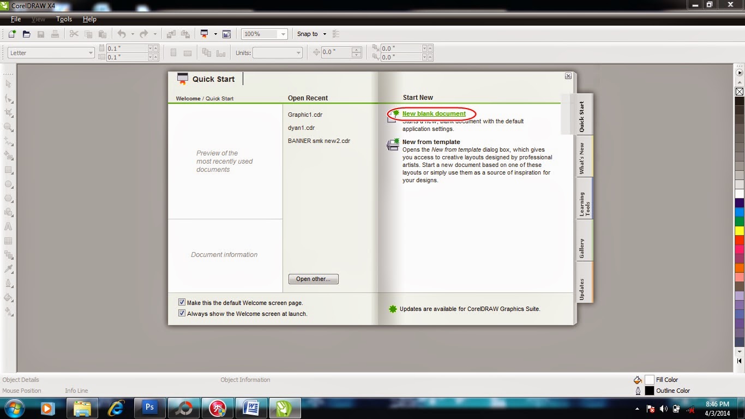The height and width of the screenshot is (419, 745).
Task: Open the Help menu
Action: [89, 19]
